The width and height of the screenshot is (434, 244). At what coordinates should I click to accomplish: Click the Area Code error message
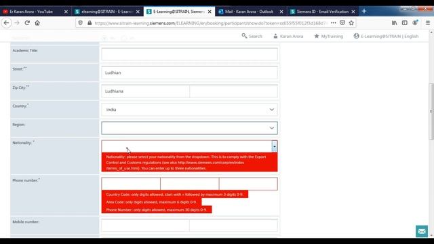tap(151, 202)
